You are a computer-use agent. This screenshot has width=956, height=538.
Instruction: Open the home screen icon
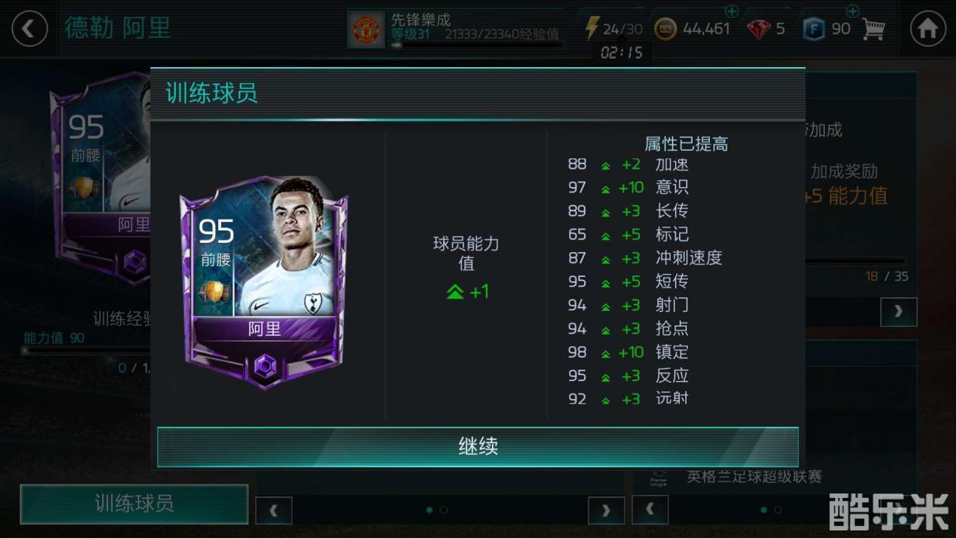coord(928,29)
